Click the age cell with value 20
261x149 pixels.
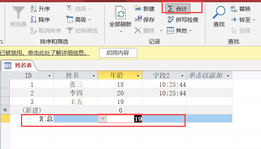[120, 93]
